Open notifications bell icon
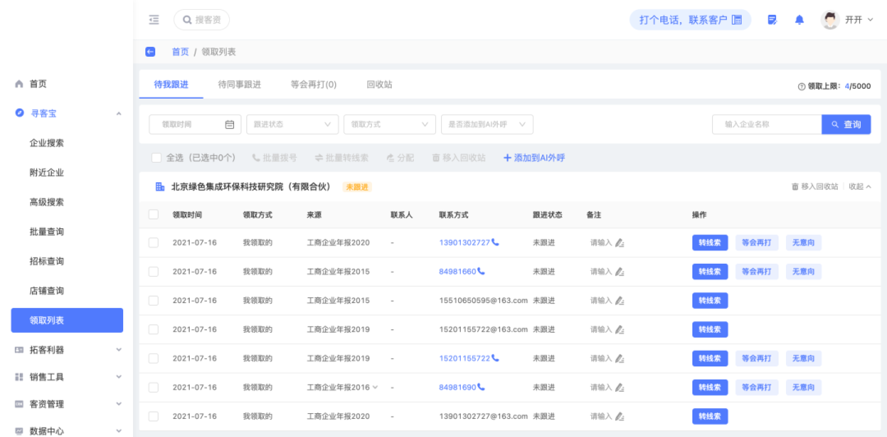 click(799, 20)
